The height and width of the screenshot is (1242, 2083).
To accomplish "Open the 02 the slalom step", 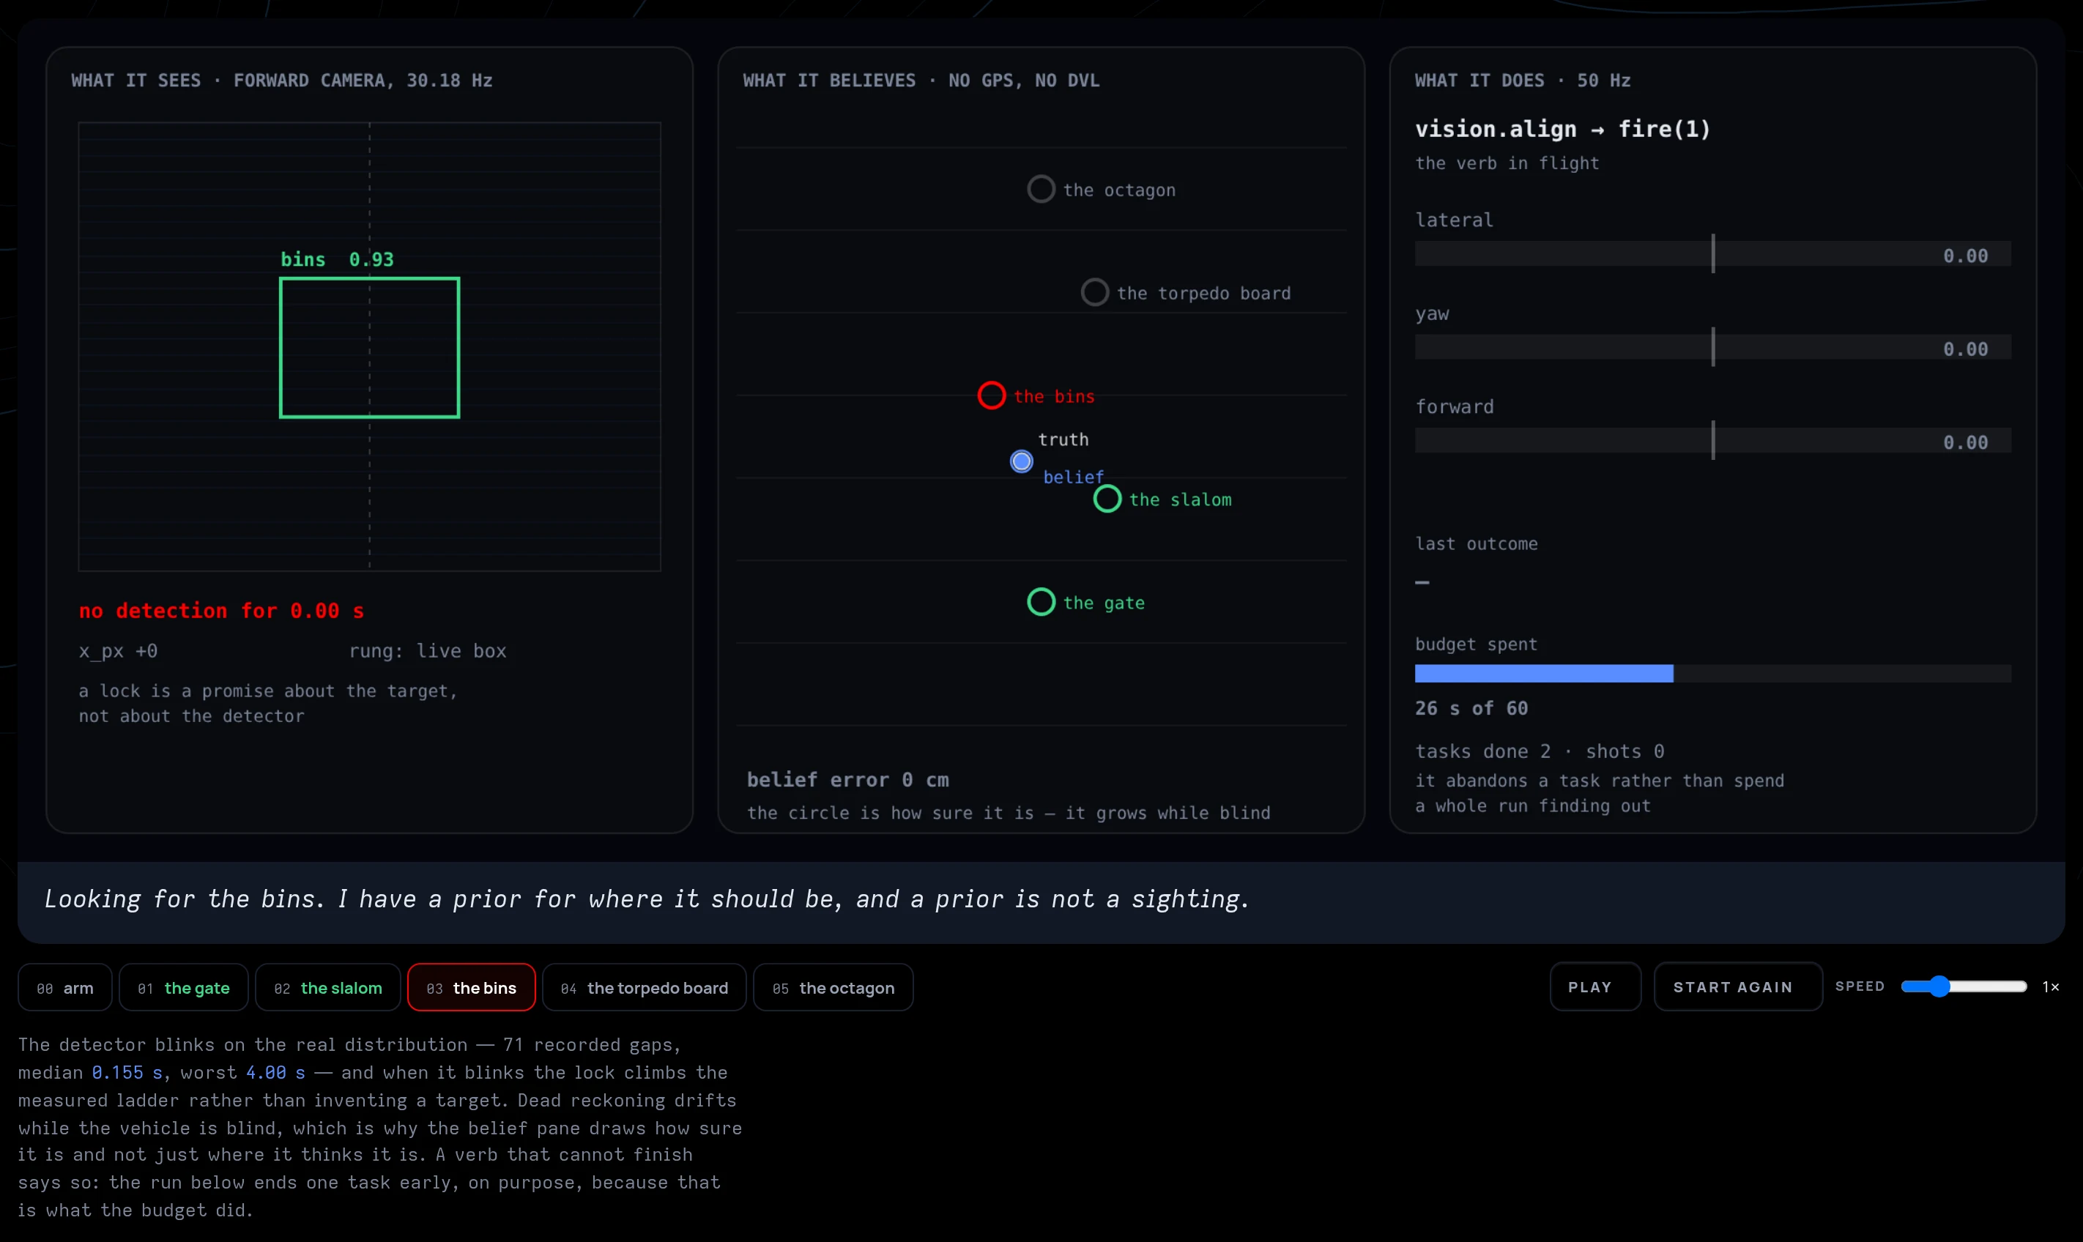I will [x=327, y=988].
